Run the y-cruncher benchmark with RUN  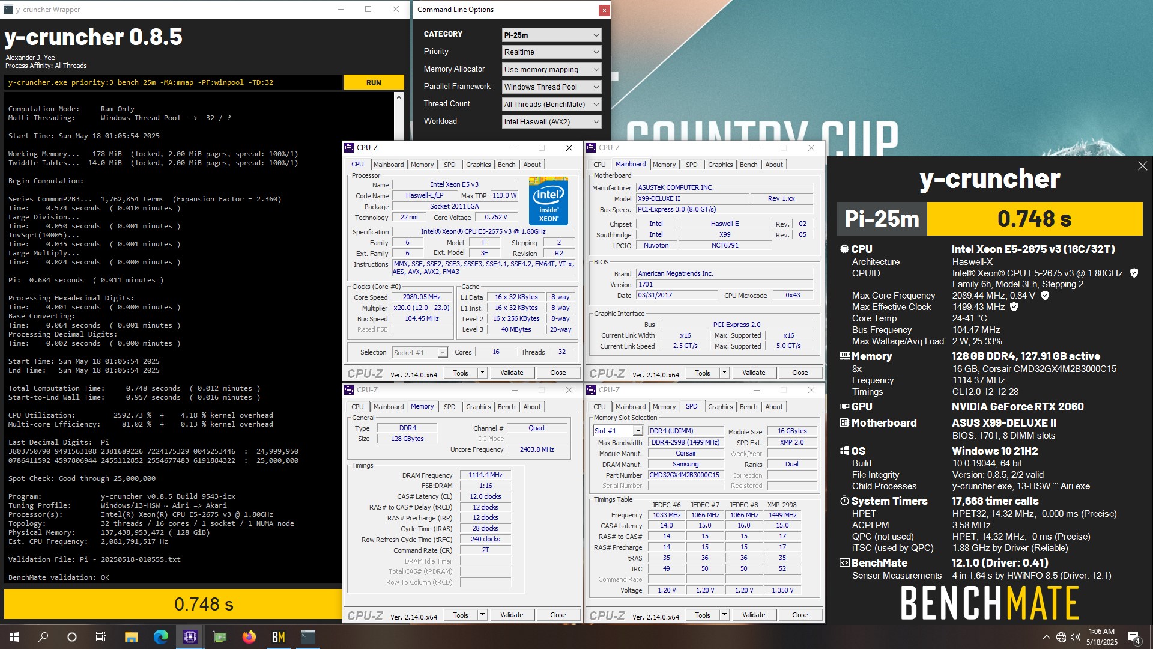374,82
